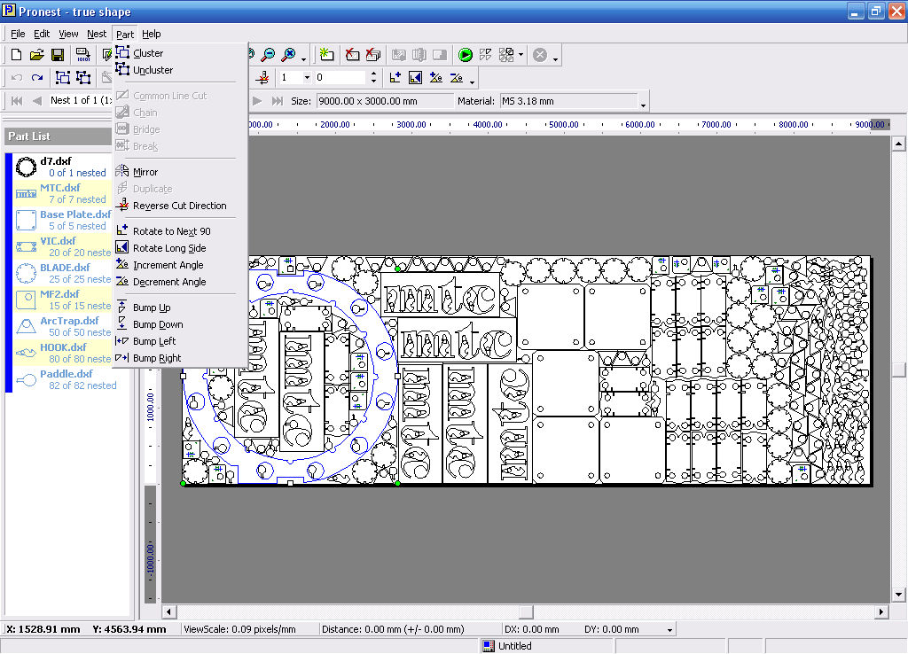Increase the angle value with up stepper

373,74
